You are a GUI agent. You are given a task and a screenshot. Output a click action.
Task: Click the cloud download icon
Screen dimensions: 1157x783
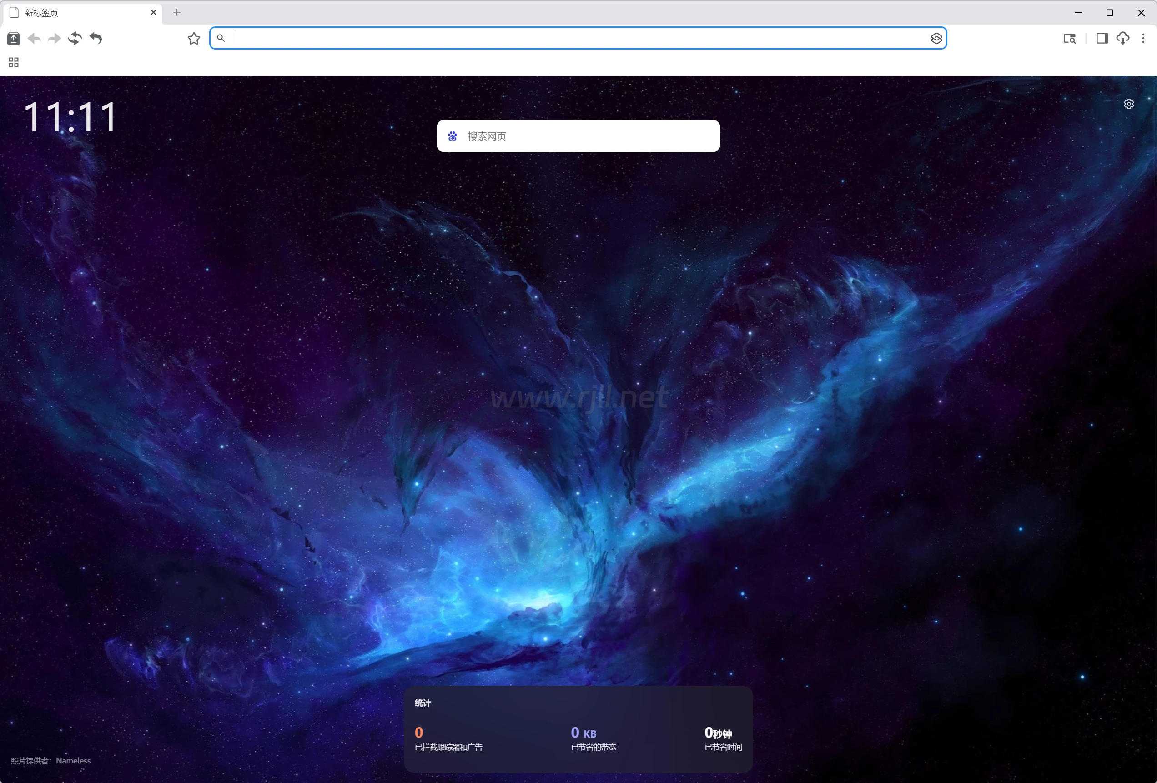pyautogui.click(x=1122, y=38)
